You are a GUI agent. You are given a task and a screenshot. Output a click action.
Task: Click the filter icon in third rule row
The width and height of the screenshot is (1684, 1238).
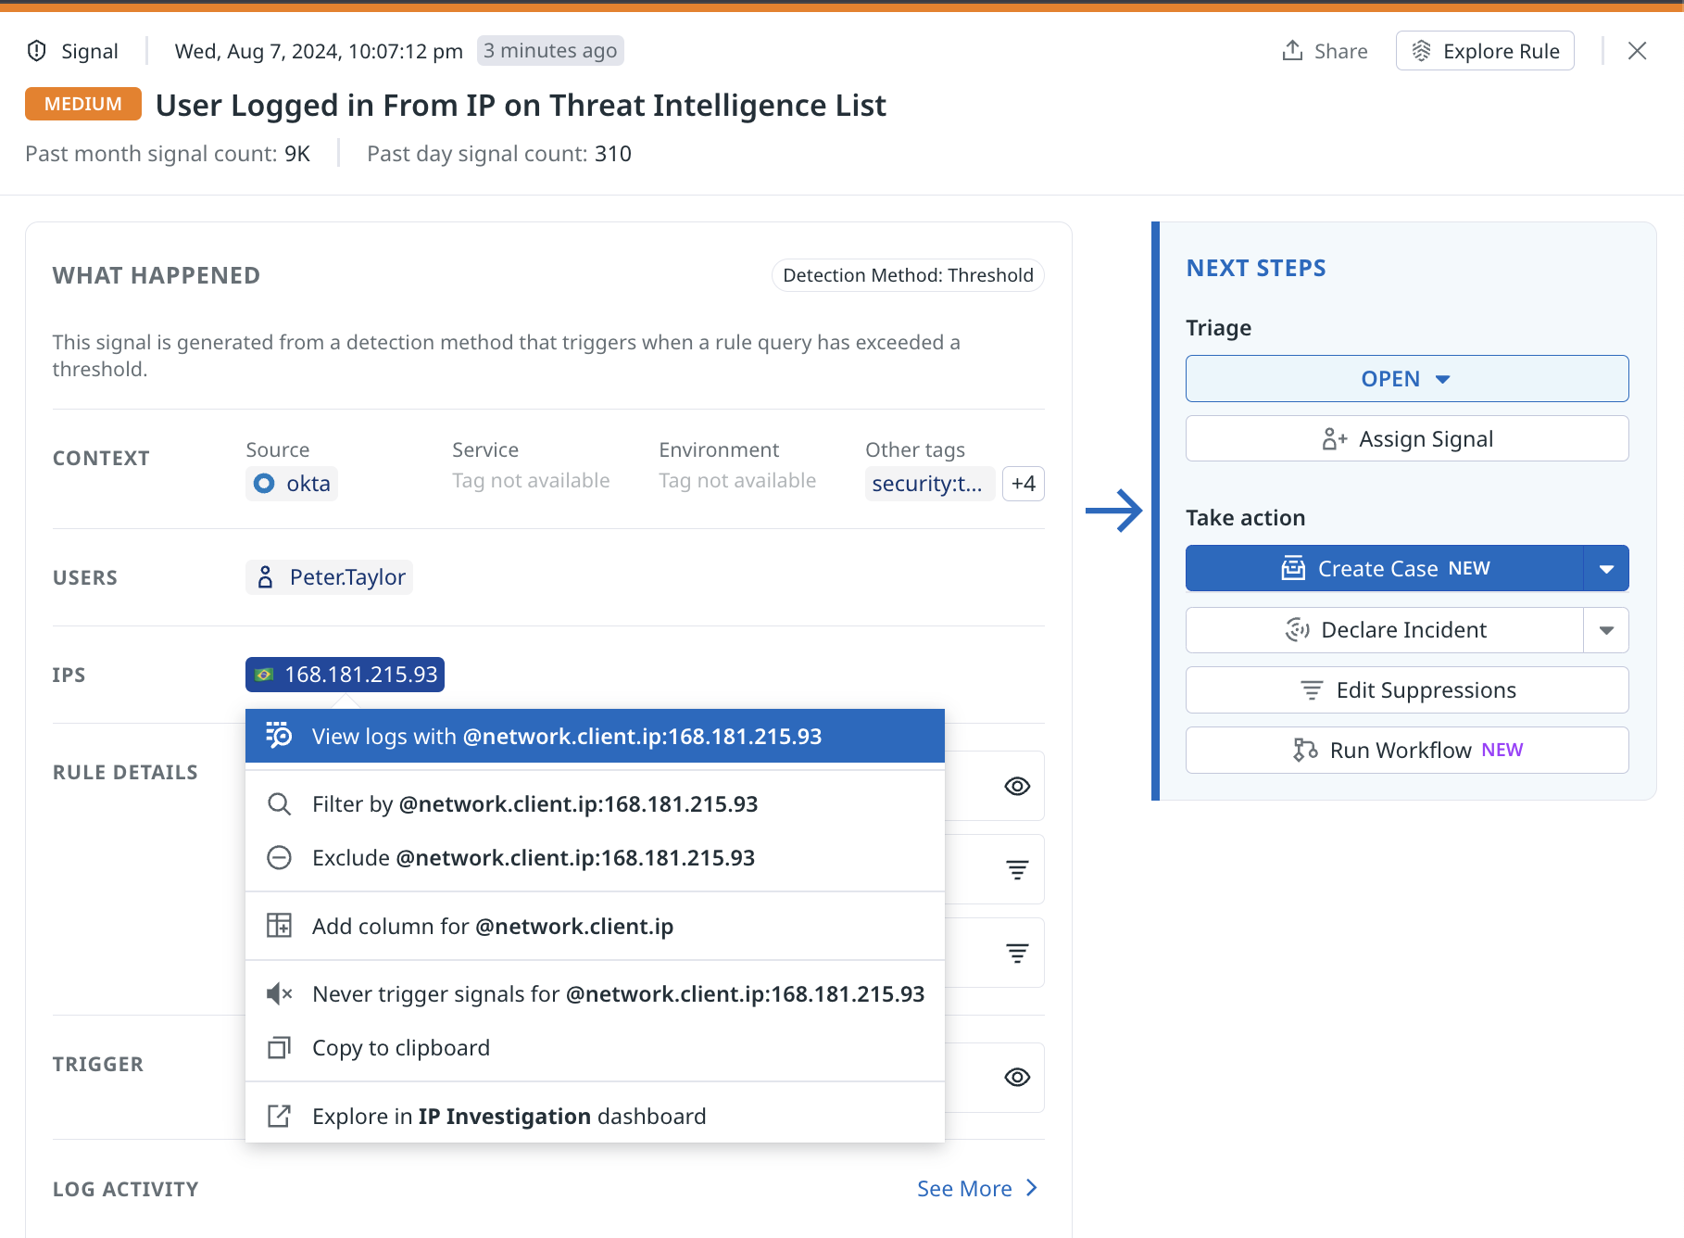click(x=1017, y=953)
